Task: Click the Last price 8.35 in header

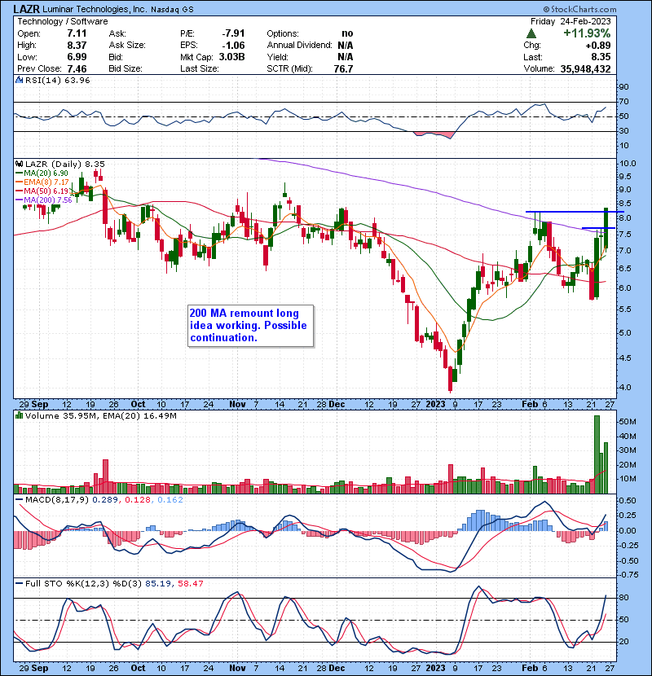Action: (x=601, y=57)
